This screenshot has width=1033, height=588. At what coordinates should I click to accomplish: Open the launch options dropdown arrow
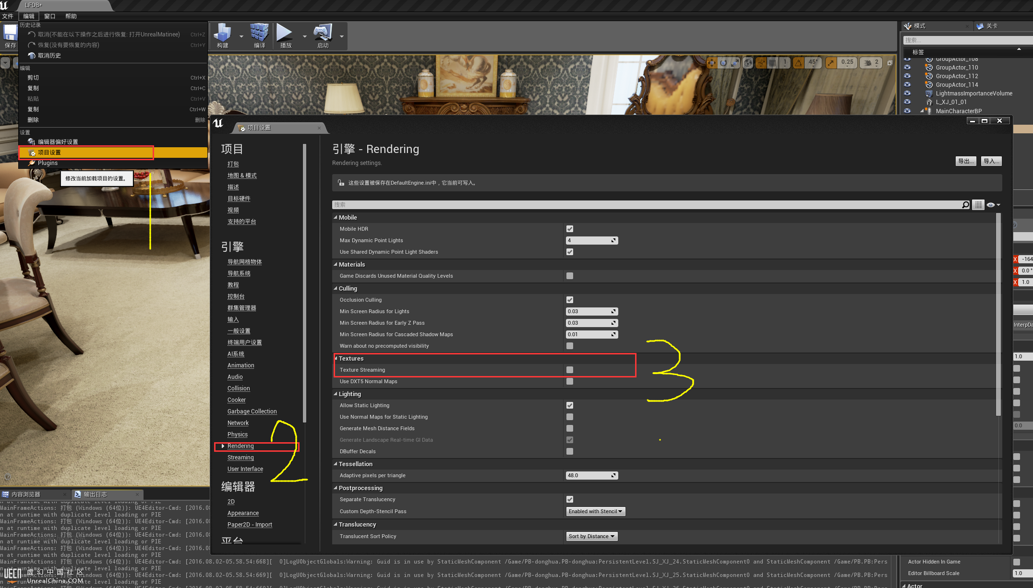(x=342, y=36)
